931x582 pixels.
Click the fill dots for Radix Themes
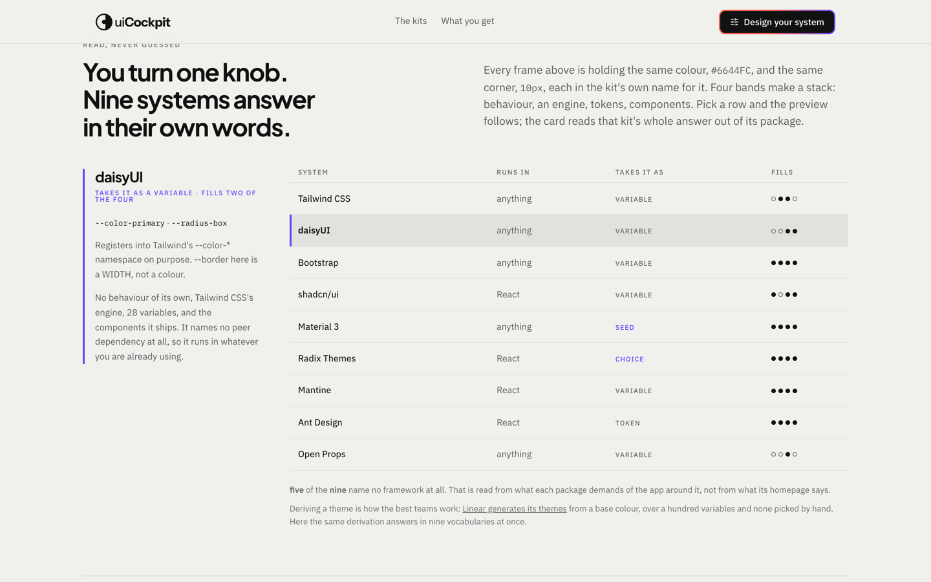(784, 358)
